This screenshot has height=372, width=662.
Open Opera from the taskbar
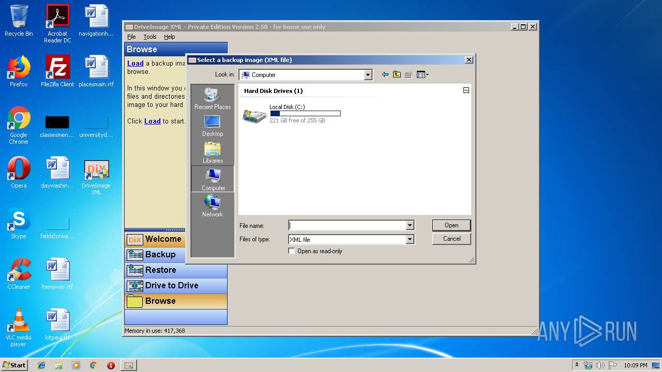coord(111,365)
